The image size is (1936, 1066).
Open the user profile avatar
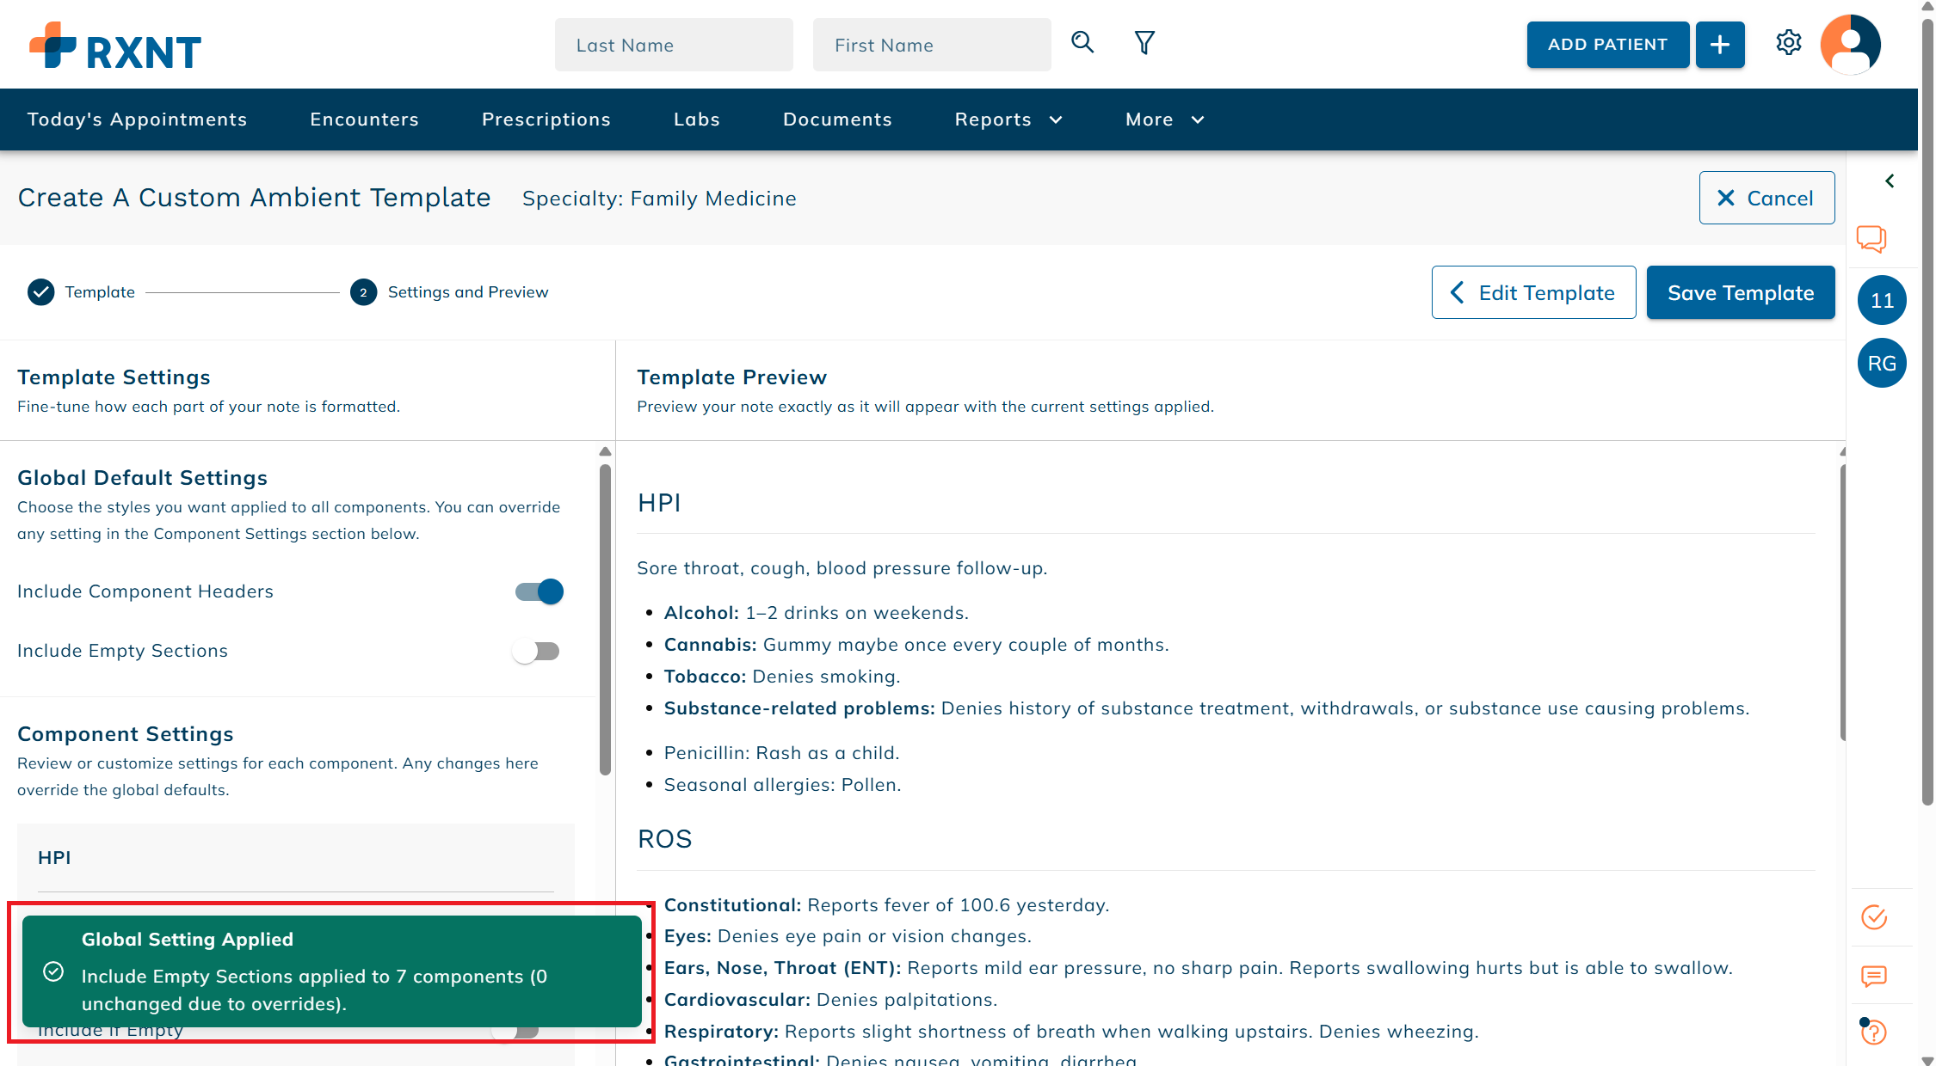[x=1850, y=45]
